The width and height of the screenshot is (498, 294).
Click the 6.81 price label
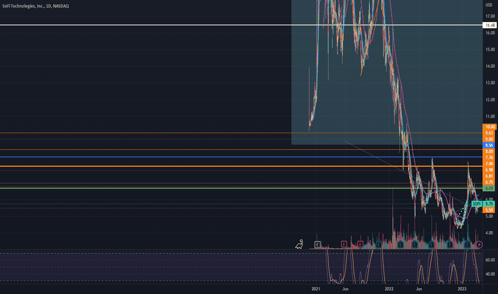tap(489, 176)
